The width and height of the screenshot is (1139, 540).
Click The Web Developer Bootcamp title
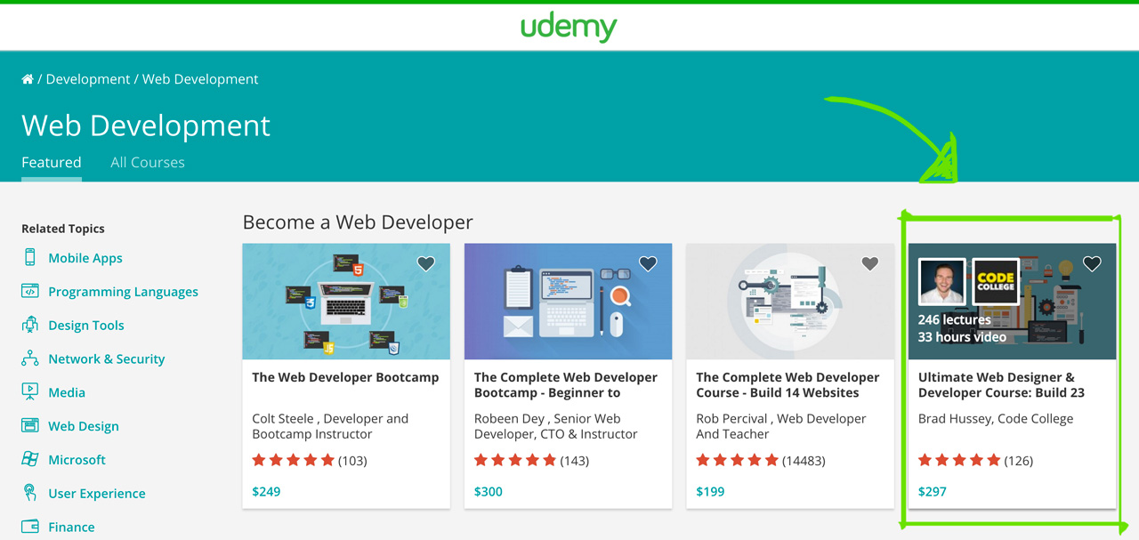pyautogui.click(x=345, y=377)
